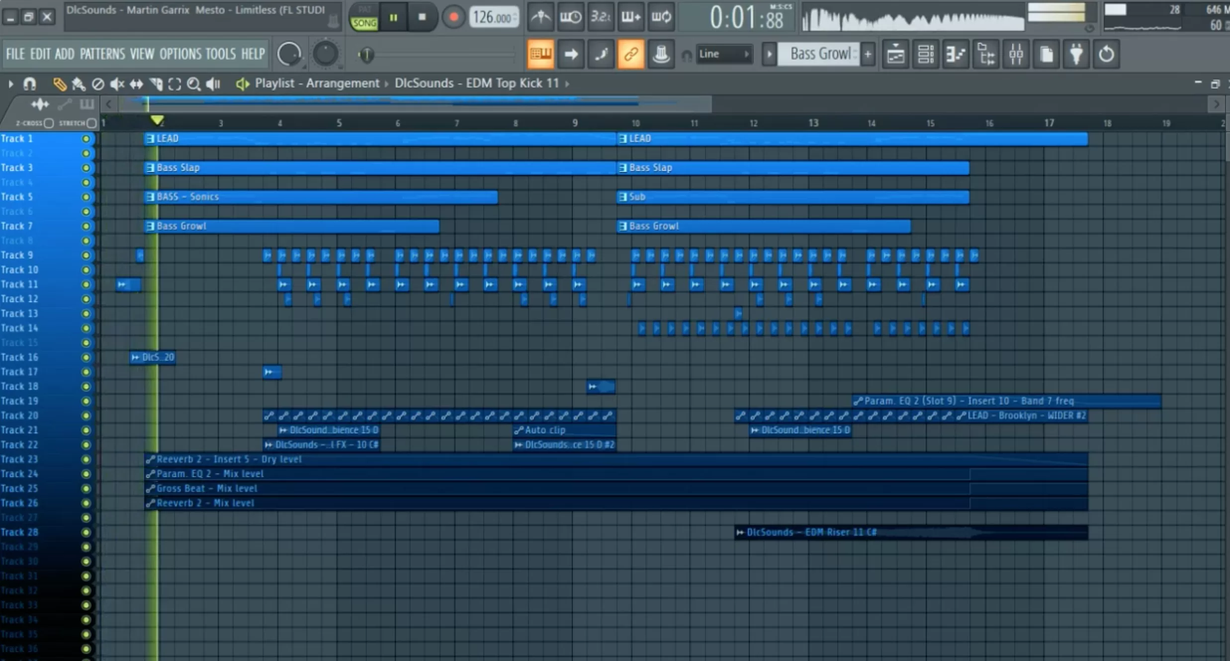Expand the arrow after EDM Top Kick 11
This screenshot has width=1230, height=661.
click(x=567, y=83)
